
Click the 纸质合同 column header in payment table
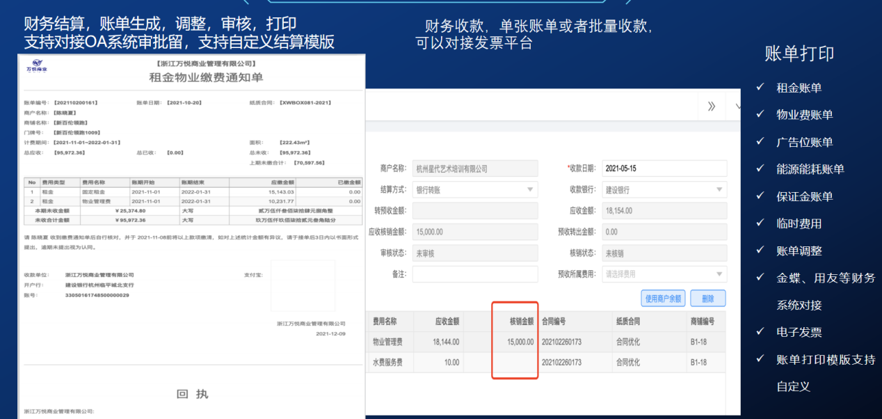pyautogui.click(x=628, y=322)
